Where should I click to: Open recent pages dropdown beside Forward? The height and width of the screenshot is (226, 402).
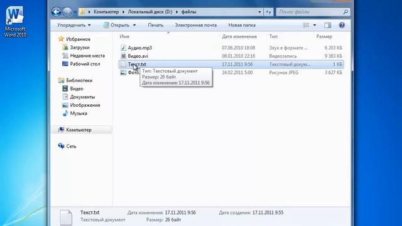(x=75, y=12)
